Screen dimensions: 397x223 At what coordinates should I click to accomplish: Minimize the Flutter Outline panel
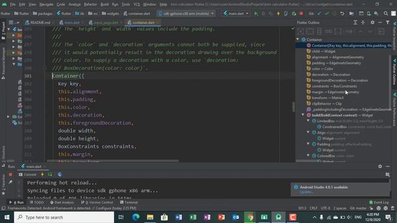(380, 22)
